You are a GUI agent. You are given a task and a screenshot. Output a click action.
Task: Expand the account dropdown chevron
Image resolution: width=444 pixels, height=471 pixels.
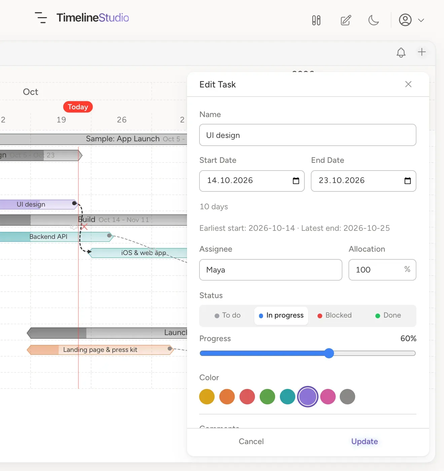click(421, 20)
